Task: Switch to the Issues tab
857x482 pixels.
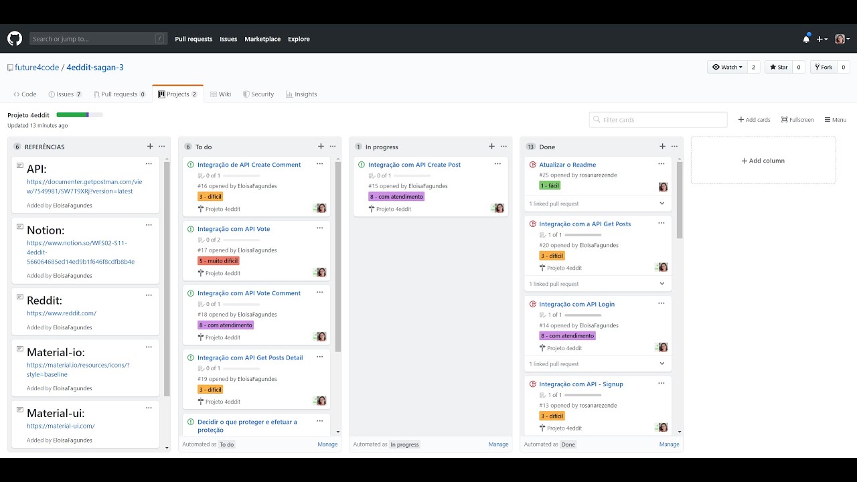Action: 65,94
